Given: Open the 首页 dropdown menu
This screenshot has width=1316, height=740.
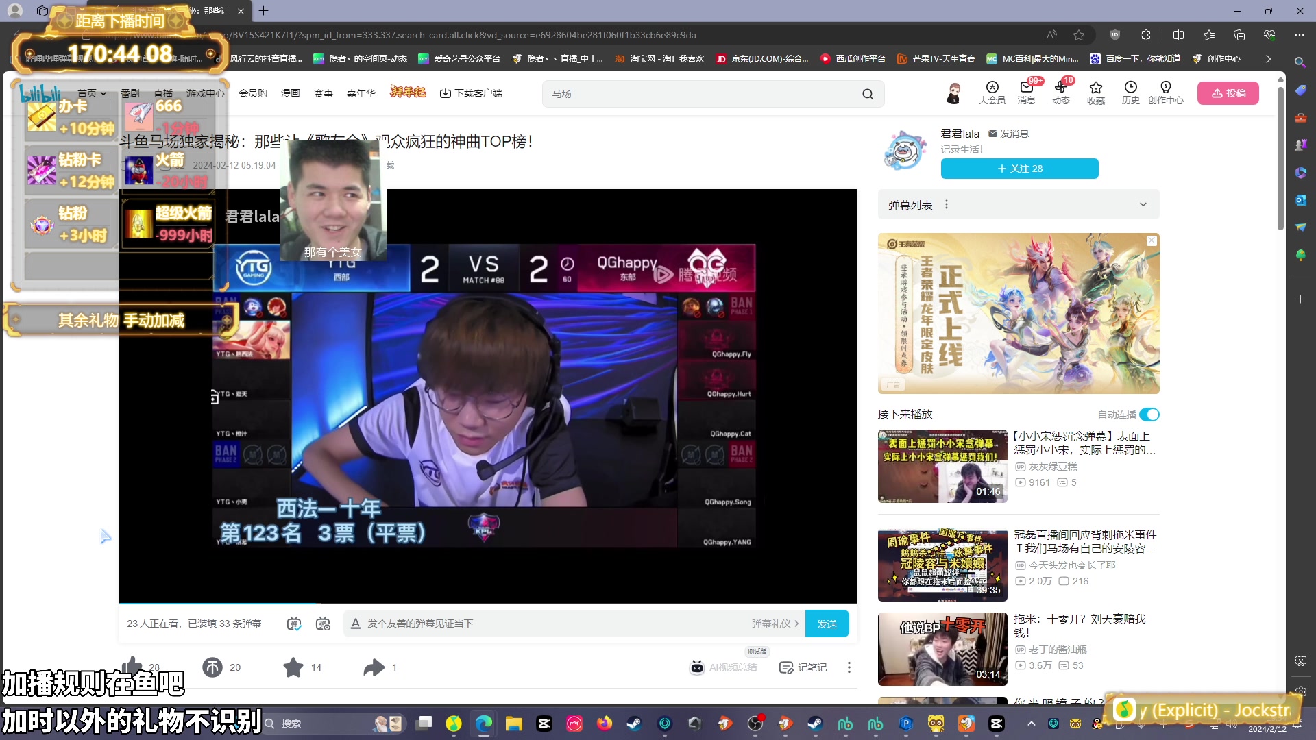Looking at the screenshot, I should tap(92, 93).
